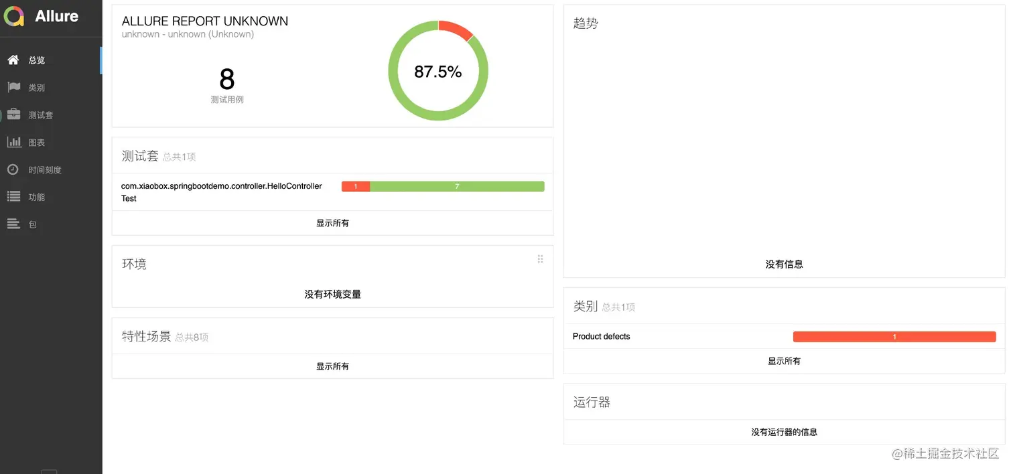Open the 总览 overview page
Image resolution: width=1013 pixels, height=474 pixels.
[51, 60]
